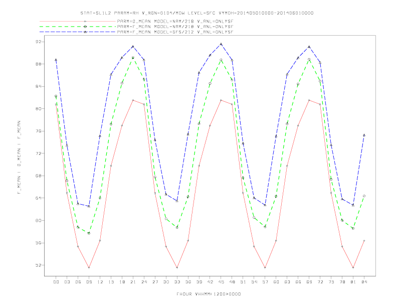This screenshot has height=307, width=397.
Task: Click the red observed plus marker at hour 09
Action: 89,267
